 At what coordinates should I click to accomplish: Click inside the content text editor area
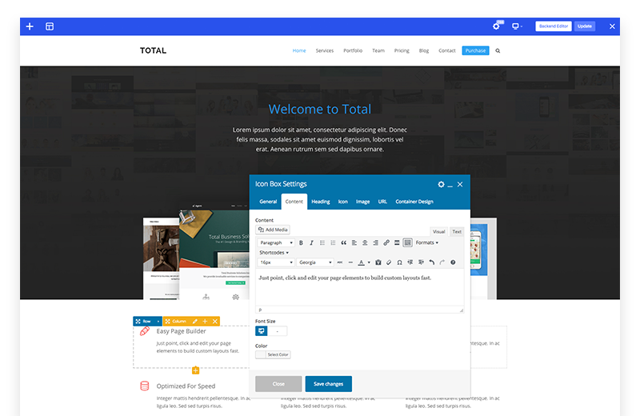click(359, 287)
